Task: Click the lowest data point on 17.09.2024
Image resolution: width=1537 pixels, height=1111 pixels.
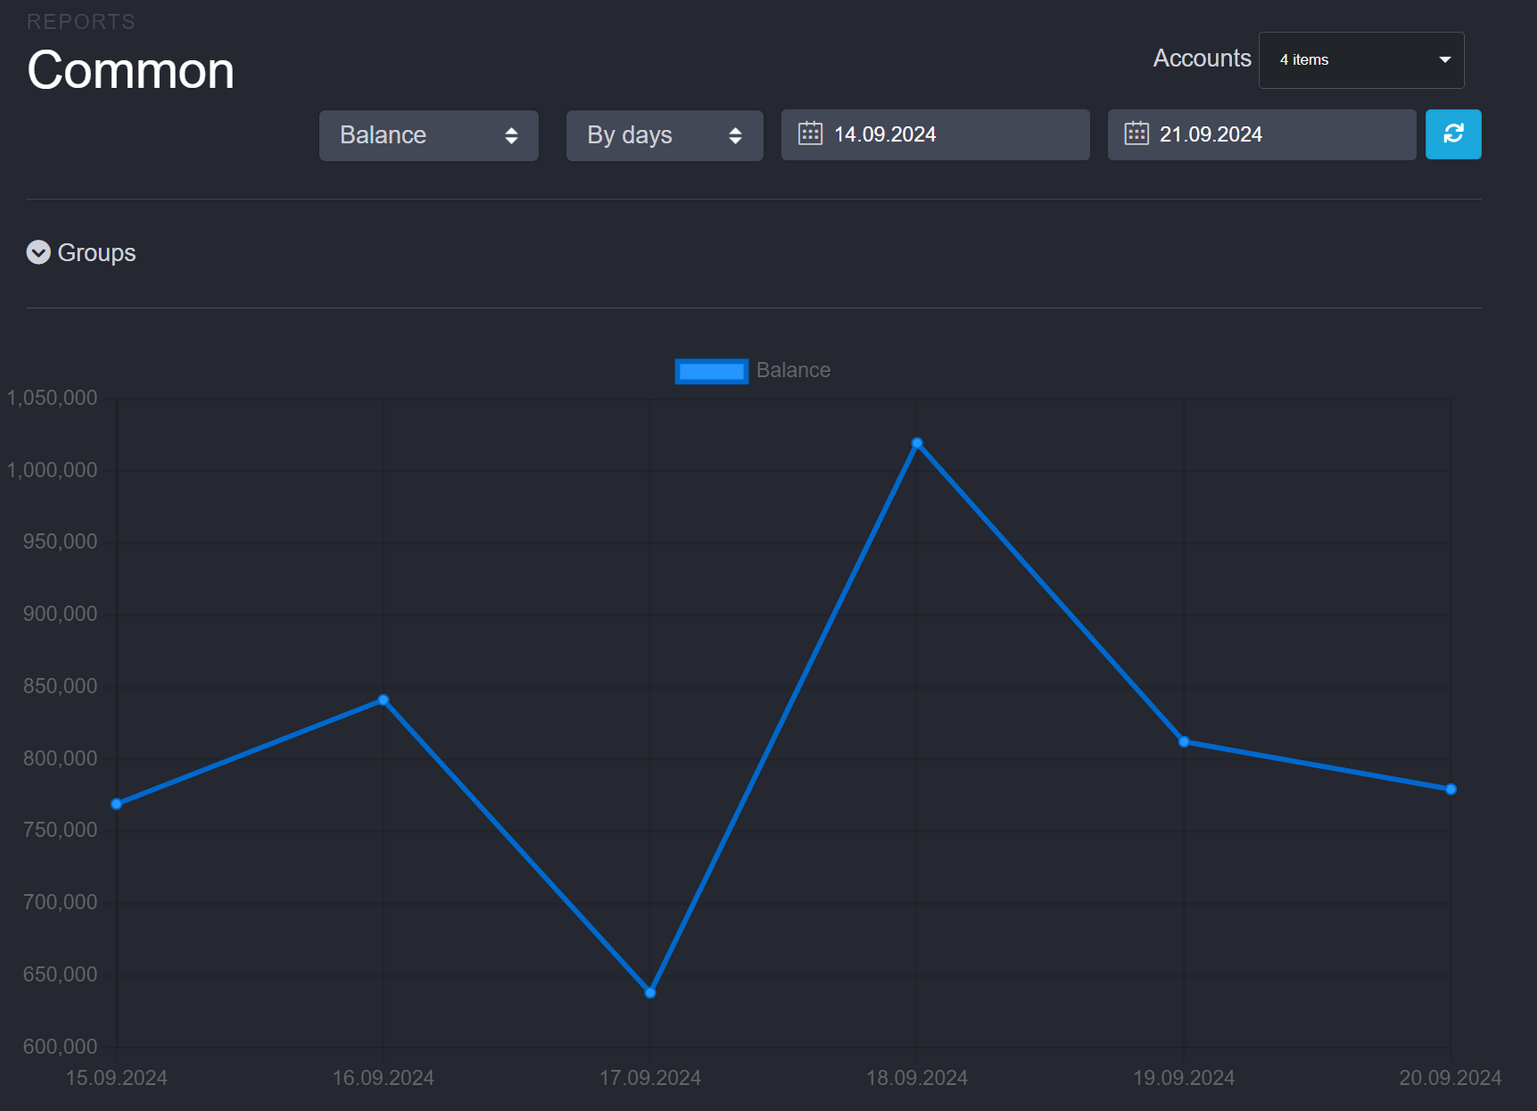Action: (x=650, y=992)
